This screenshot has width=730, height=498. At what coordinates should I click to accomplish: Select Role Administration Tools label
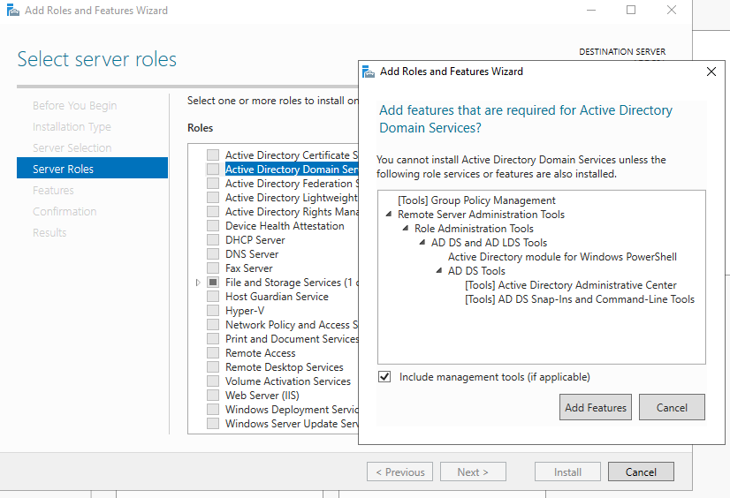474,229
